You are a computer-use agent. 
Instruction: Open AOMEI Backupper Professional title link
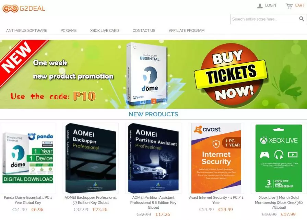pos(91,200)
